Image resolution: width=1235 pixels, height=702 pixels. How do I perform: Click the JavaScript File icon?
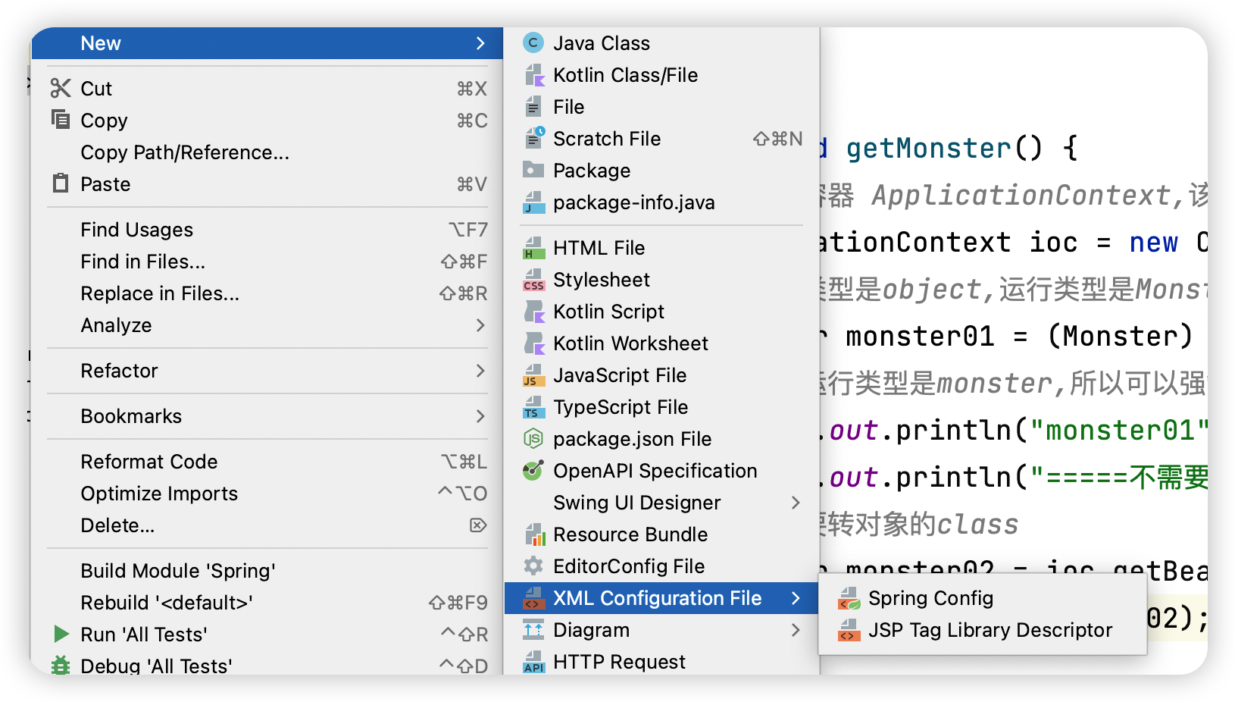click(x=533, y=375)
